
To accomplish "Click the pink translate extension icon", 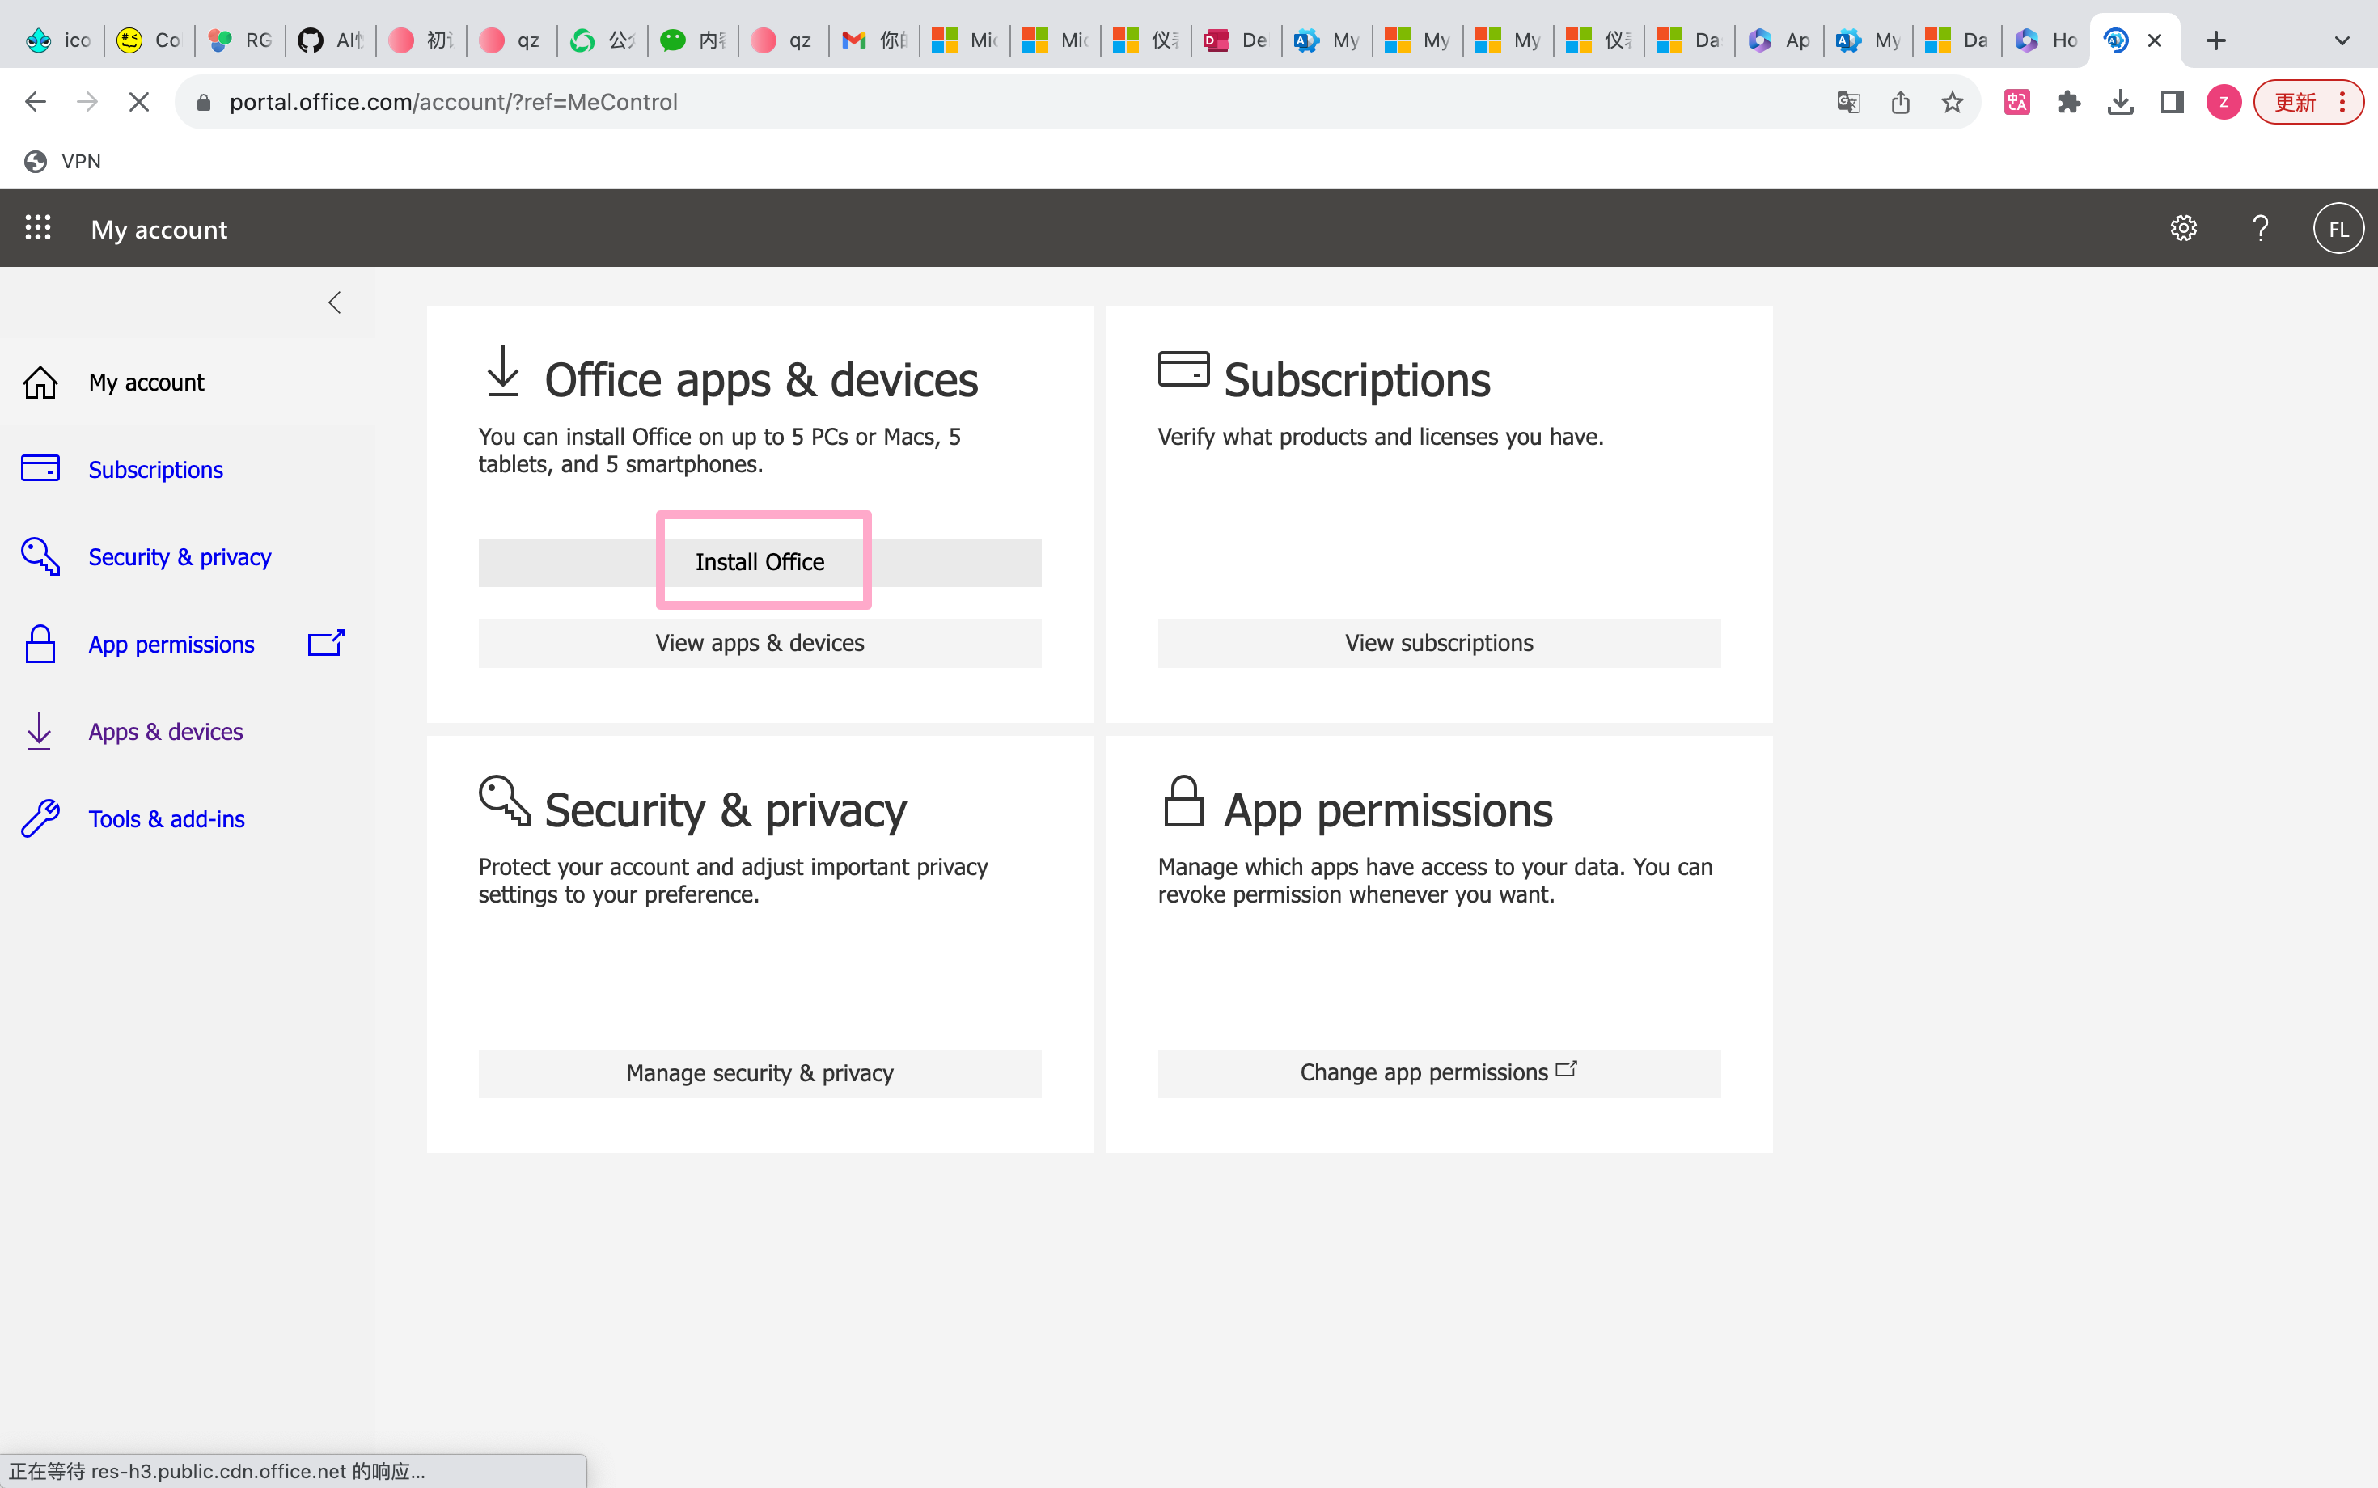I will click(x=2016, y=101).
